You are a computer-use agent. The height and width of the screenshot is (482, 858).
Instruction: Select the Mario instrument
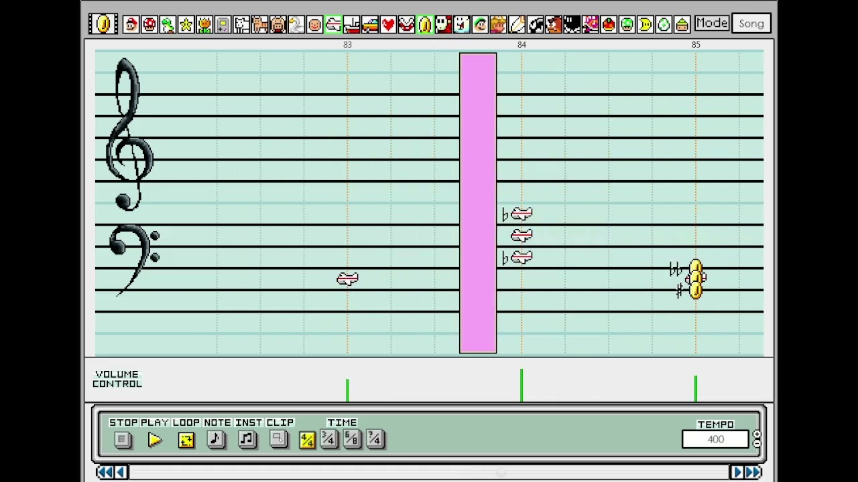click(x=131, y=25)
